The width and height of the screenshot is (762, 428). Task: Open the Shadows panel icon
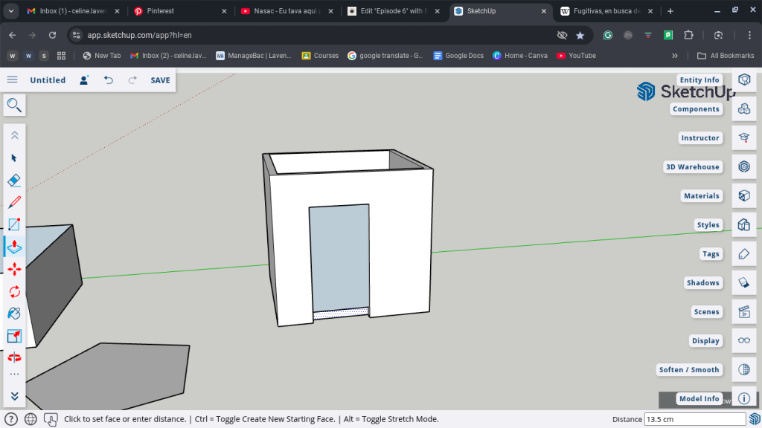pos(743,283)
